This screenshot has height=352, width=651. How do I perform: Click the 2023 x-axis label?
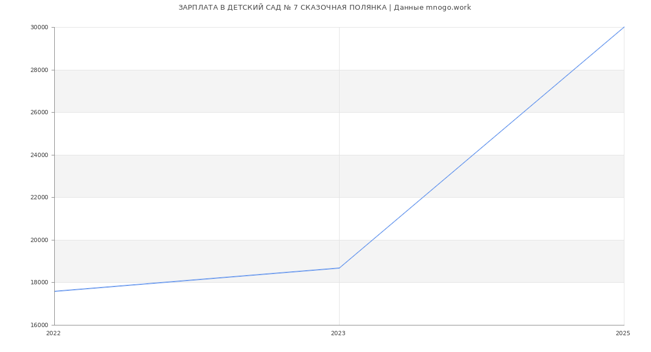[x=338, y=334]
